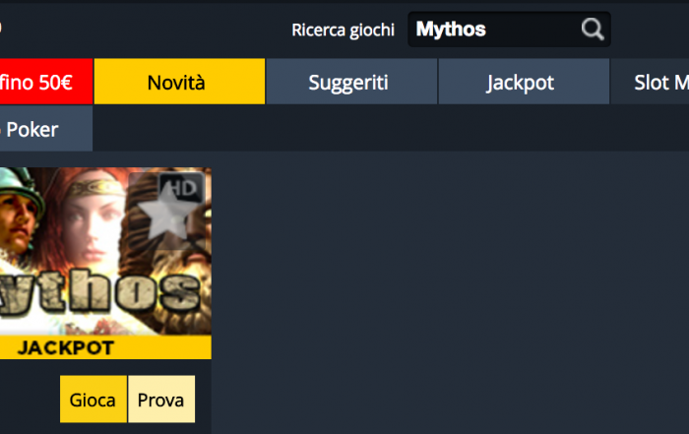Focus the game search field containing Mythos
Image resolution: width=689 pixels, height=434 pixels.
tap(509, 30)
